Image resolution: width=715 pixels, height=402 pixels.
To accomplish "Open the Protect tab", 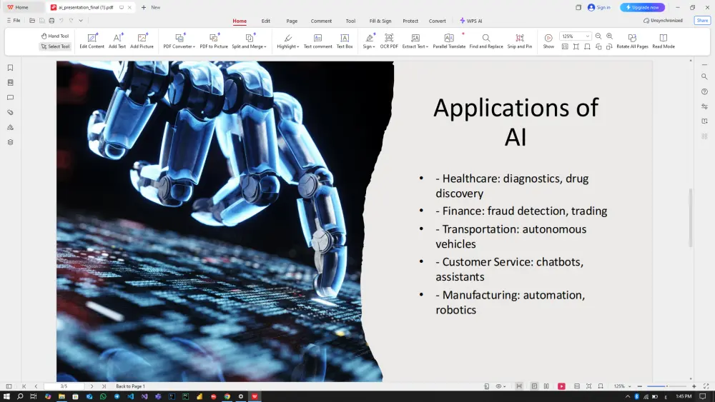I will (x=410, y=21).
